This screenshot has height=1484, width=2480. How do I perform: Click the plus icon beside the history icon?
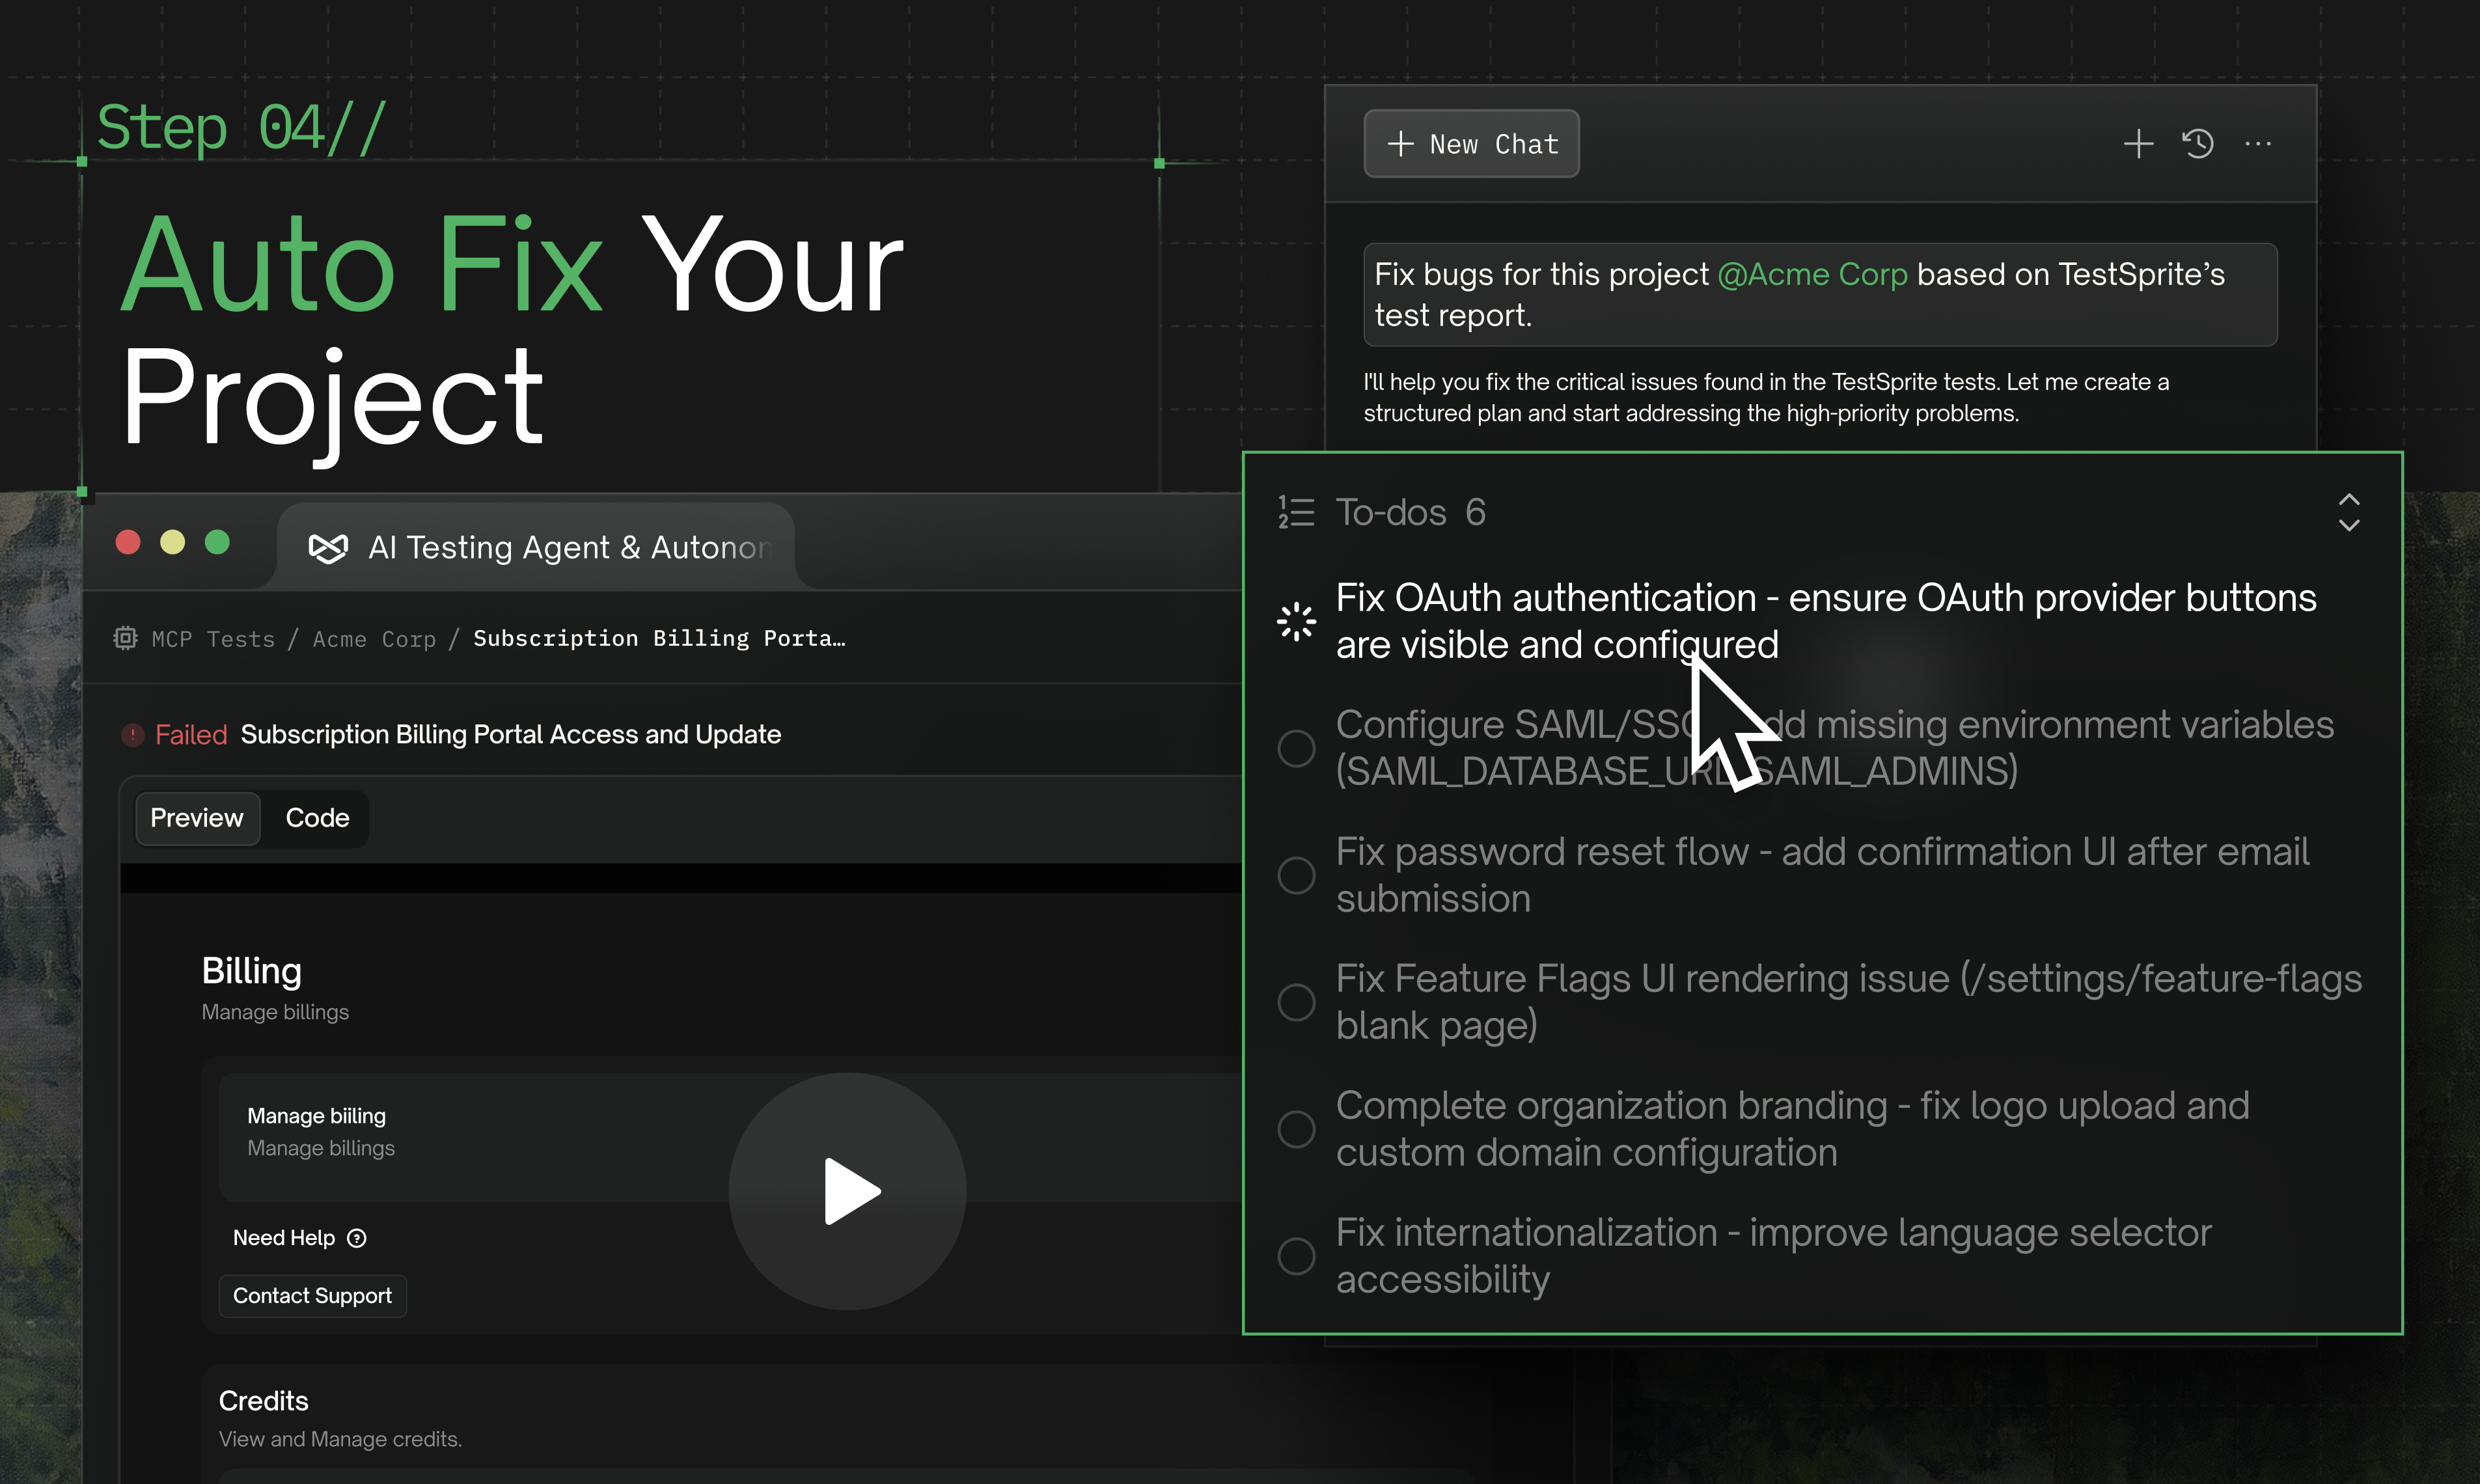(x=2138, y=144)
